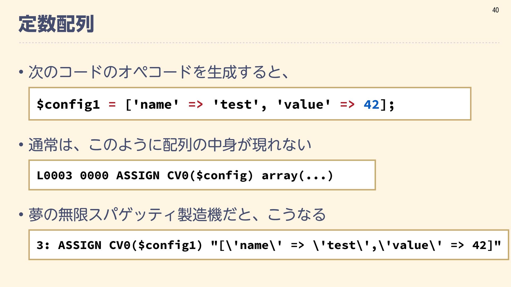Screen dimensions: 511x287
Task: Select the bullet text starting with 次のコード
Action: click(x=159, y=72)
